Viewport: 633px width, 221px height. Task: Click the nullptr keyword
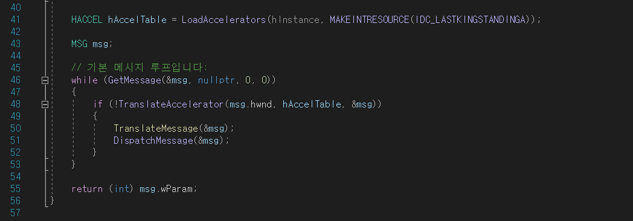tap(216, 80)
